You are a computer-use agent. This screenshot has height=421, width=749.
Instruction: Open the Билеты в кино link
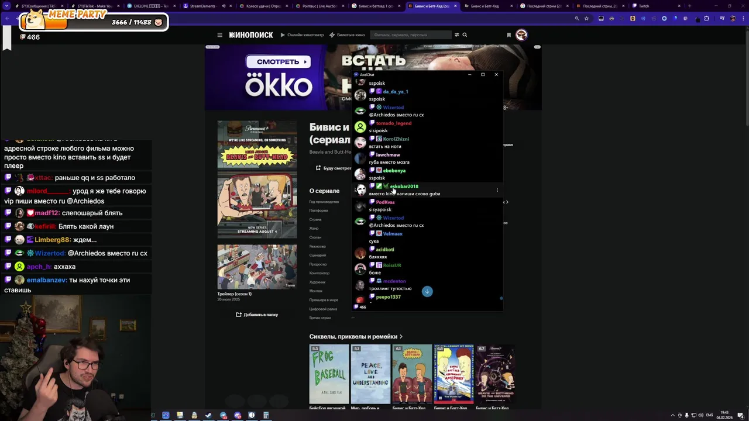348,35
